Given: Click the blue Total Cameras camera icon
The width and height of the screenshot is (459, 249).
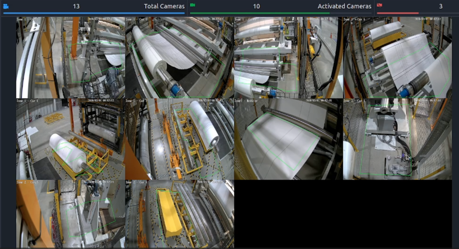Looking at the screenshot, I should 6,6.
